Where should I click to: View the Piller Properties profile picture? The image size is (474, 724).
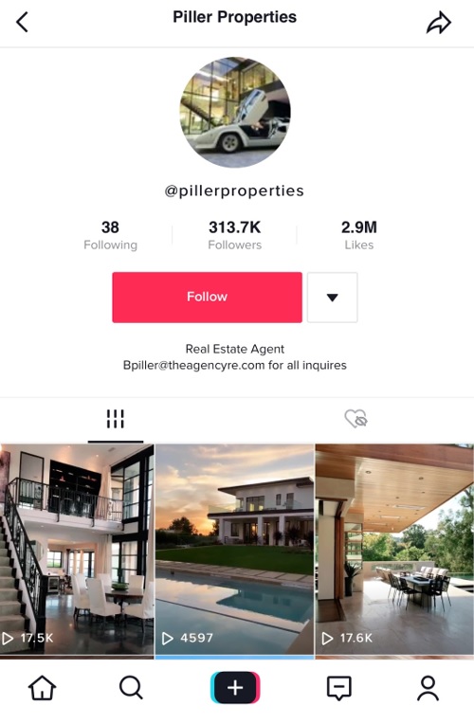pyautogui.click(x=235, y=112)
